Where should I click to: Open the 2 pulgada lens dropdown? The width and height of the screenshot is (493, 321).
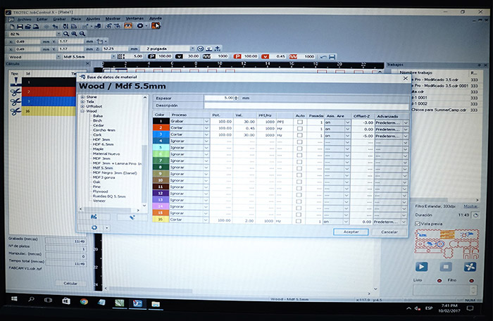(192, 49)
